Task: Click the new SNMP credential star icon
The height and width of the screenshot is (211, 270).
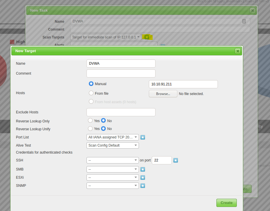Action: click(143, 186)
